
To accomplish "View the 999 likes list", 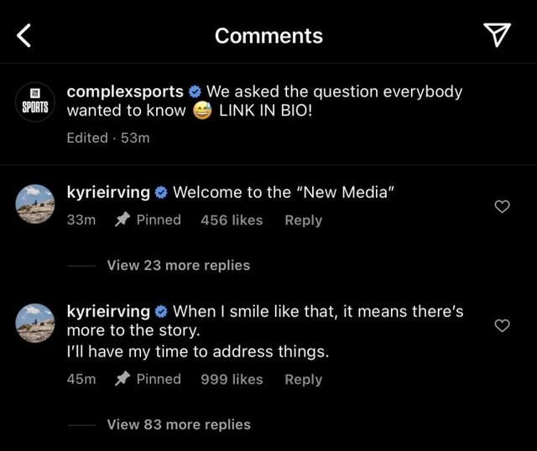I will (x=232, y=379).
